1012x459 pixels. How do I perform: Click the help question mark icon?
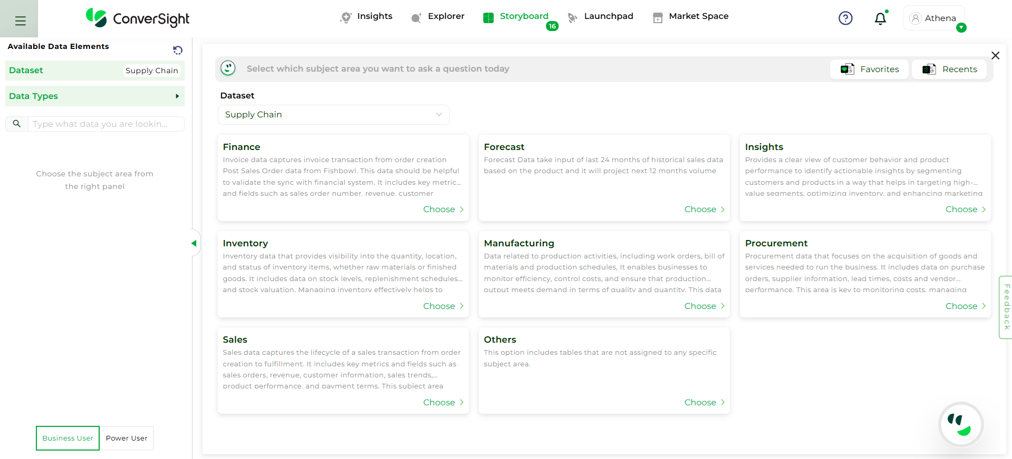(x=845, y=18)
